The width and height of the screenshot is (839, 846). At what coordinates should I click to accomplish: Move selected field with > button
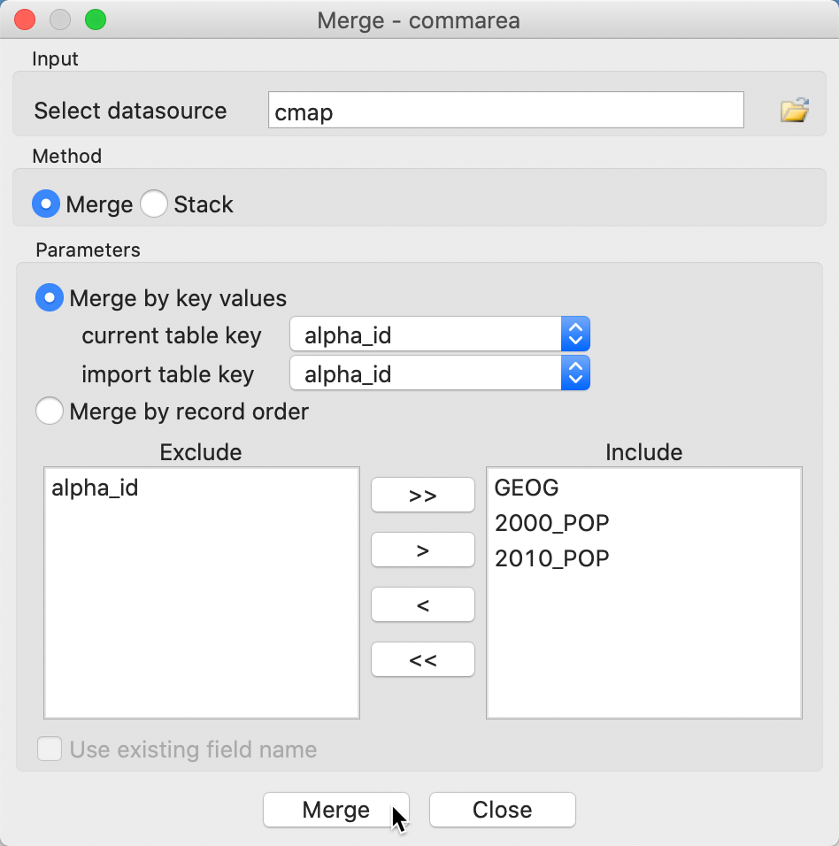[x=423, y=550]
